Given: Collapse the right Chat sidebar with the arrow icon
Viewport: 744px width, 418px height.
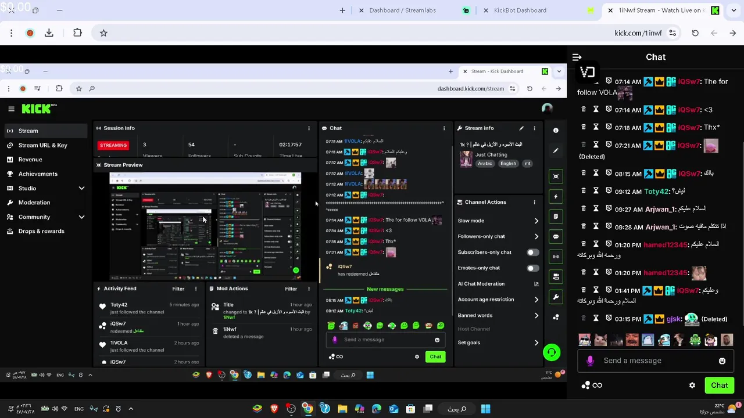Looking at the screenshot, I should click(x=577, y=57).
